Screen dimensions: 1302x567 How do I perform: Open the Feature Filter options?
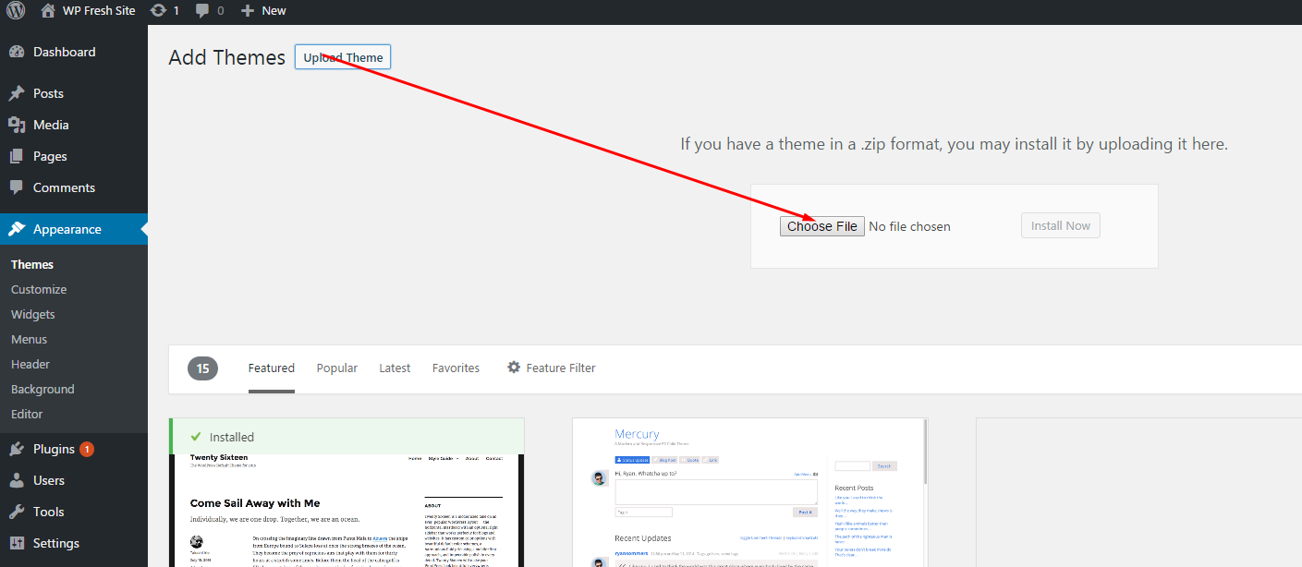[x=551, y=368]
